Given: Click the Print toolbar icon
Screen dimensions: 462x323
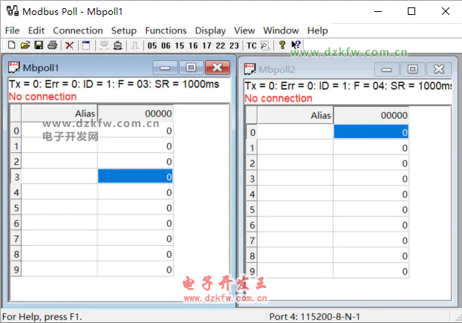Looking at the screenshot, I should coord(52,45).
